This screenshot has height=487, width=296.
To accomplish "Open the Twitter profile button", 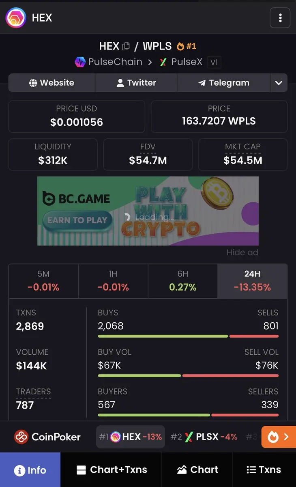I will coord(136,83).
